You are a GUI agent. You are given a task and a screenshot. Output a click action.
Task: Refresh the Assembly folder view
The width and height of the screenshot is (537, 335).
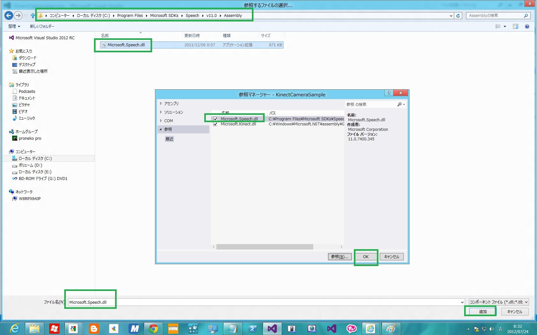[x=458, y=15]
